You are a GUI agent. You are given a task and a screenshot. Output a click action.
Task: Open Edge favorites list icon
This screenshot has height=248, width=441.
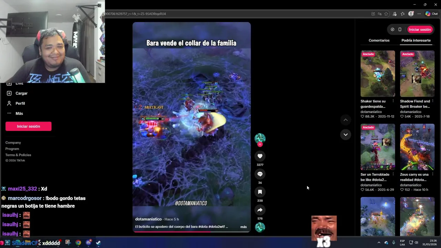[402, 14]
